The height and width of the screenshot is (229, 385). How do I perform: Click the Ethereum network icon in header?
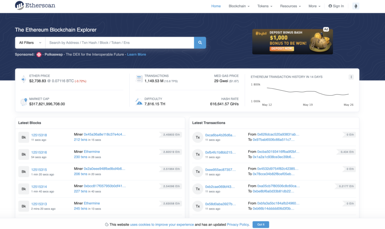356,6
